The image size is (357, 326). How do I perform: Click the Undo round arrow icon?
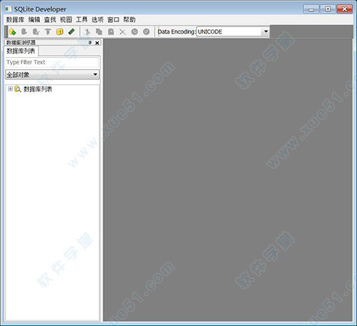coord(134,31)
